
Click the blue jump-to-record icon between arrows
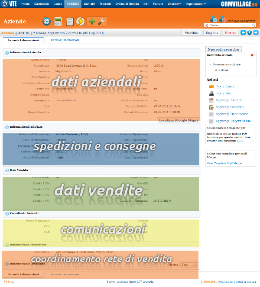249,32
